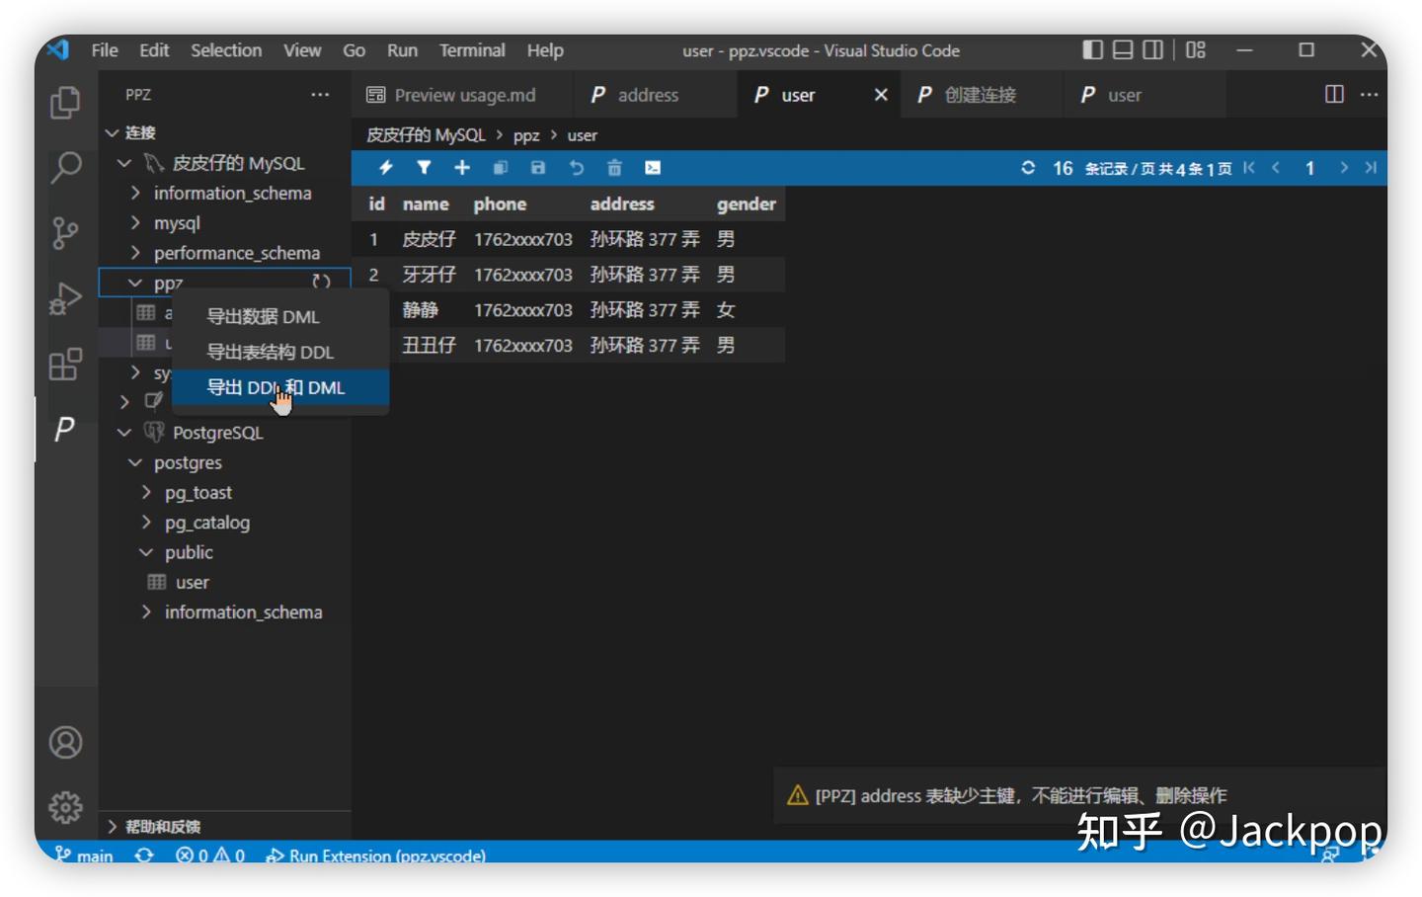The height and width of the screenshot is (897, 1422).
Task: Open the filter icon on the data toolbar
Action: point(424,168)
